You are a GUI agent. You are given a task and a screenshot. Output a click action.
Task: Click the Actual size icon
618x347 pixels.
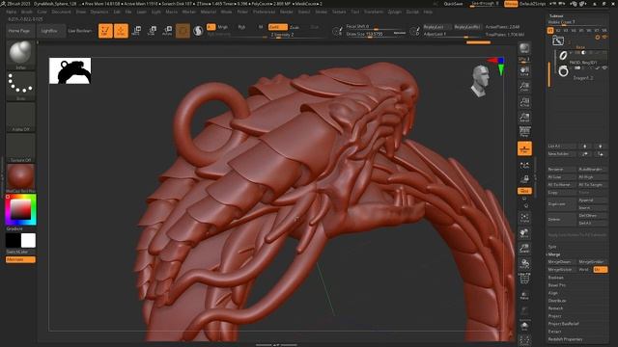pos(524,102)
